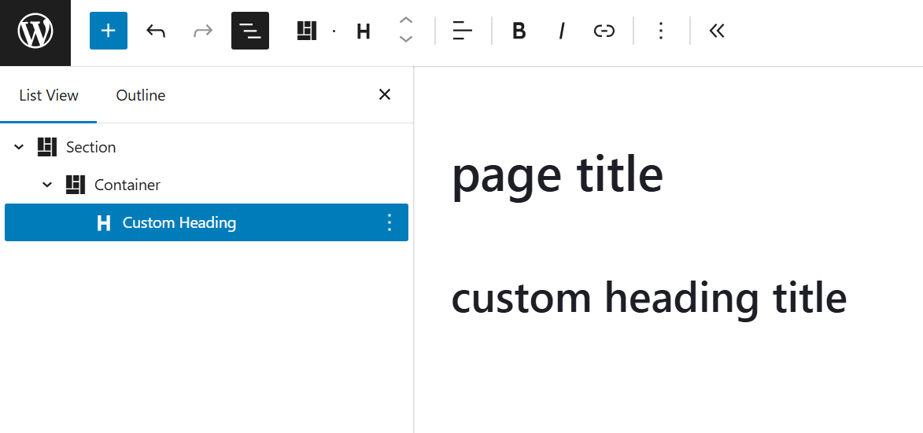
Task: Select the List View tab
Action: tap(49, 95)
